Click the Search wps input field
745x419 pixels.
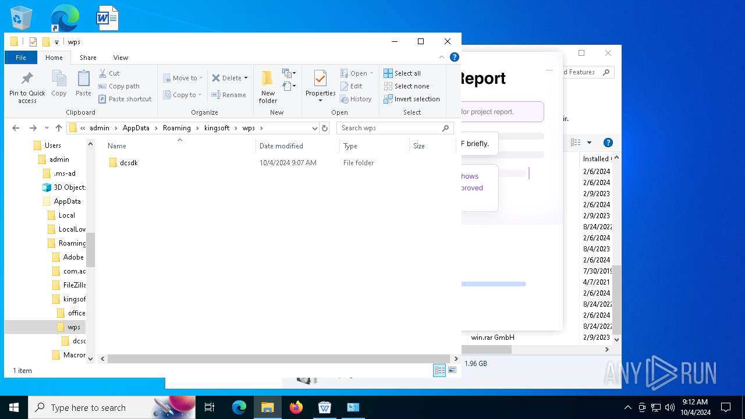tap(389, 128)
